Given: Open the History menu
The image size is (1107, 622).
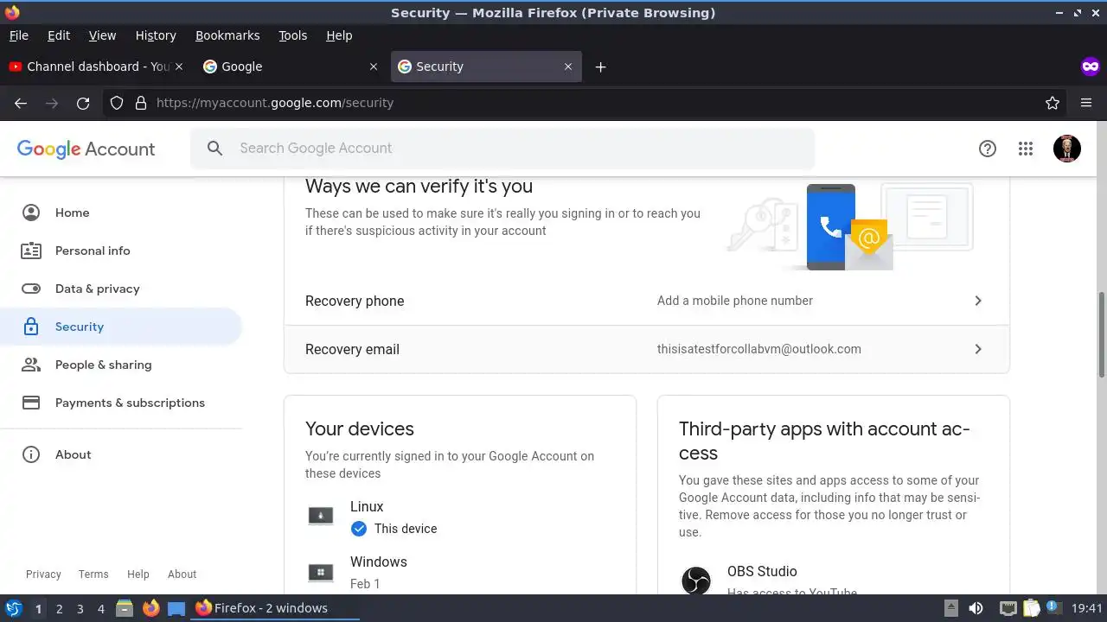Looking at the screenshot, I should click(x=156, y=35).
